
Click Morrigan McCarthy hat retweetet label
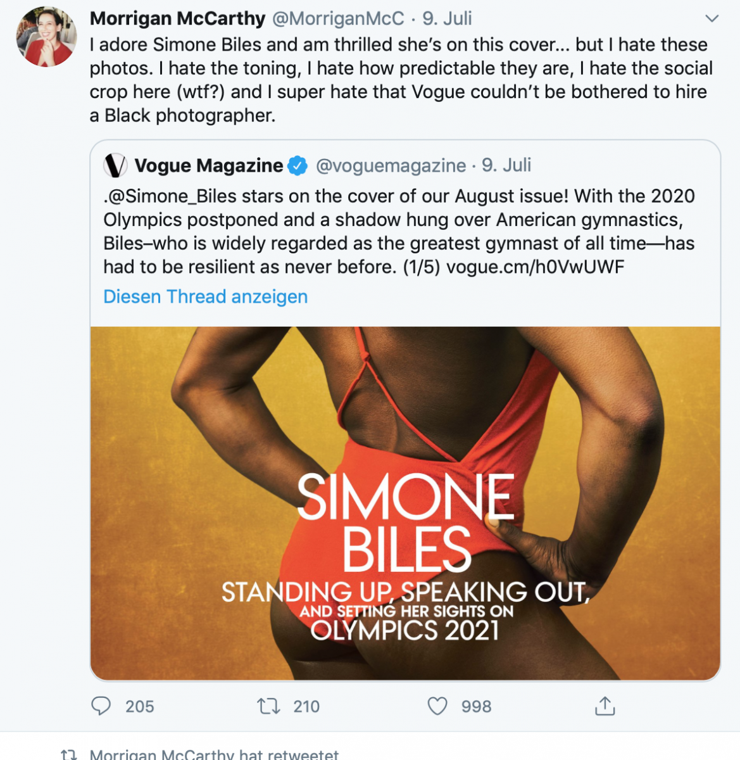214,754
